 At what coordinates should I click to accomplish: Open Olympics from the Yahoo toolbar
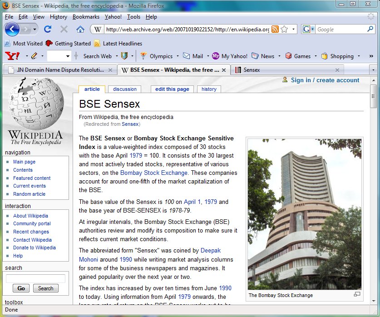click(x=157, y=56)
